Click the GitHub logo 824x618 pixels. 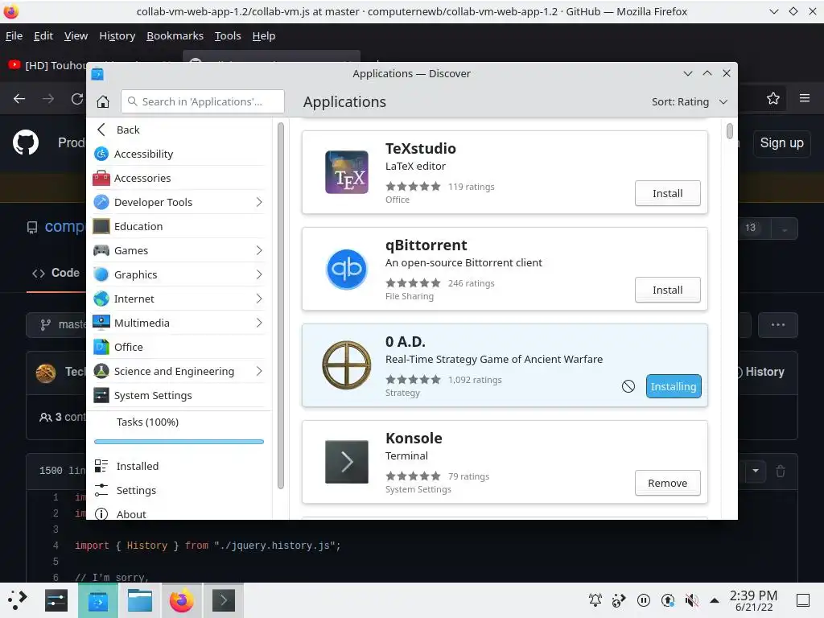click(26, 142)
